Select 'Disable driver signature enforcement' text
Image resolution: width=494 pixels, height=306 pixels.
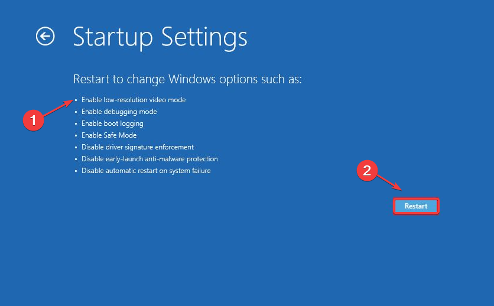pos(138,147)
